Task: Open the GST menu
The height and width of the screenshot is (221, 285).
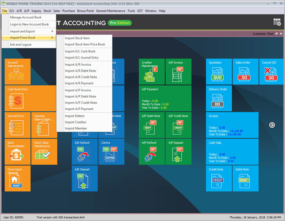Action: 140,11
